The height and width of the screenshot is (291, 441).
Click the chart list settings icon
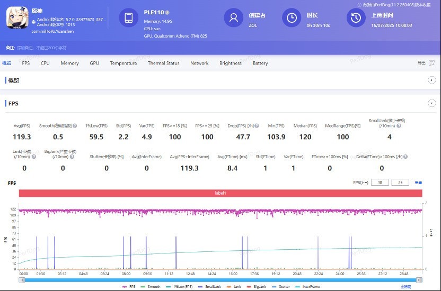(418, 182)
